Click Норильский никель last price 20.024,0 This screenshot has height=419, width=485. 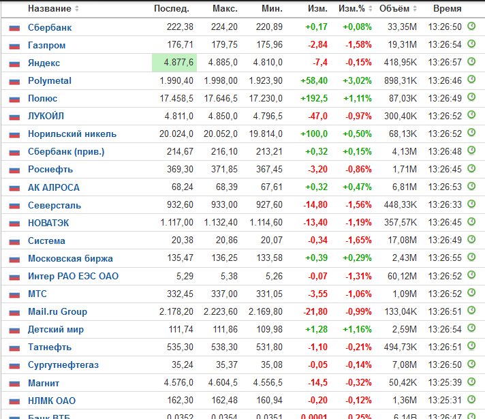tap(176, 134)
